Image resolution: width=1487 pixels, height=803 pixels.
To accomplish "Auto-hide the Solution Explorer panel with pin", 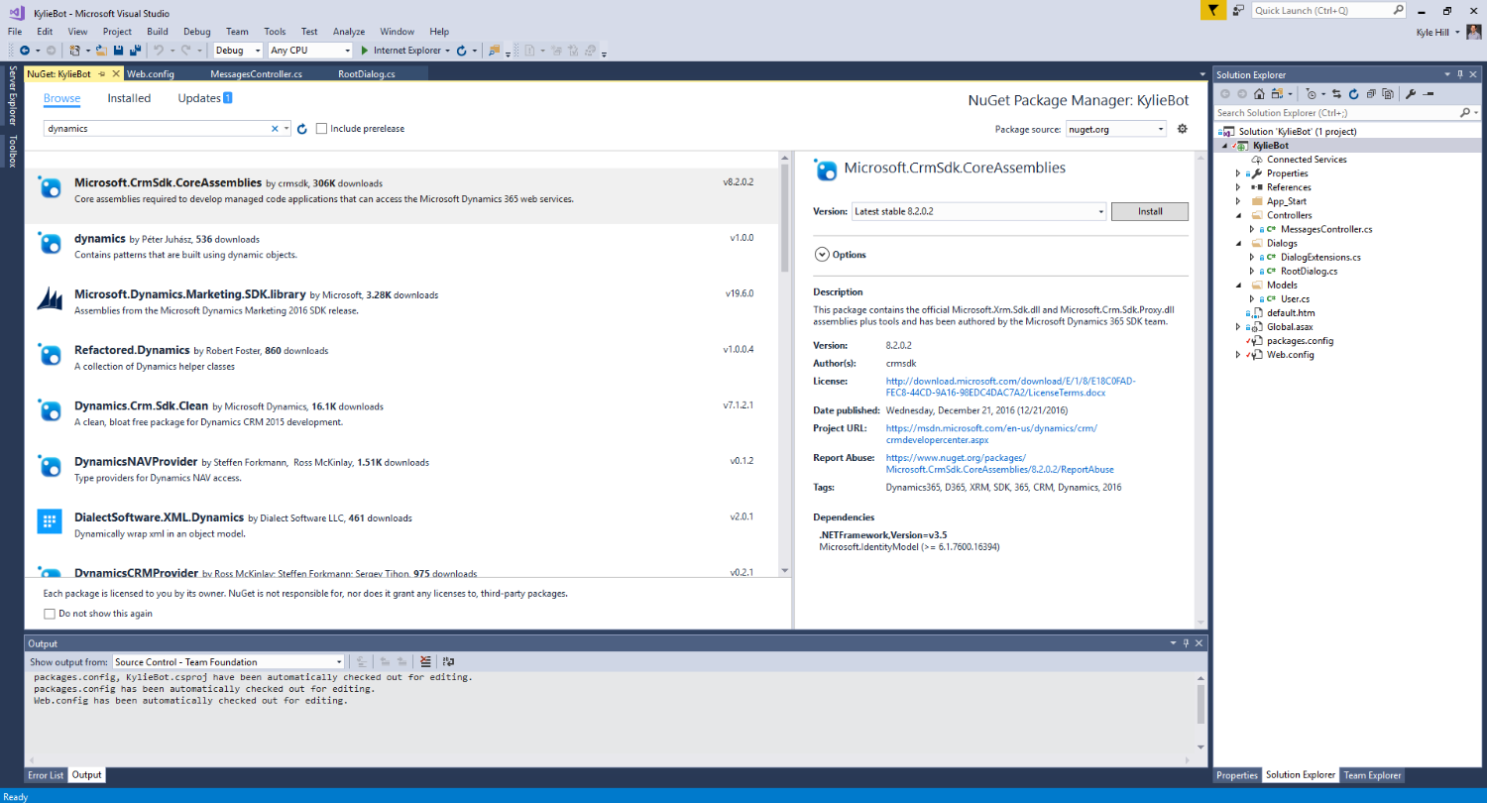I will pyautogui.click(x=1460, y=74).
